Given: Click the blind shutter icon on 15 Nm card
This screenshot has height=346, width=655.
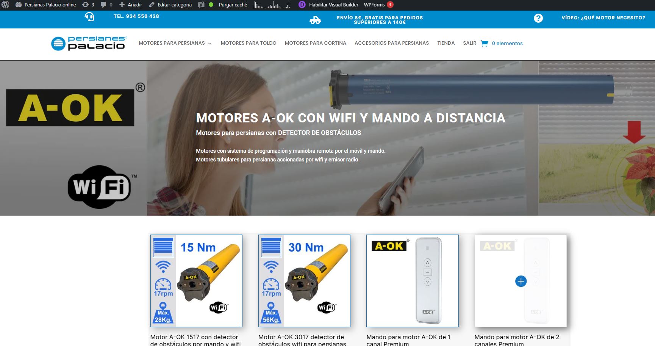Looking at the screenshot, I should click(x=163, y=247).
